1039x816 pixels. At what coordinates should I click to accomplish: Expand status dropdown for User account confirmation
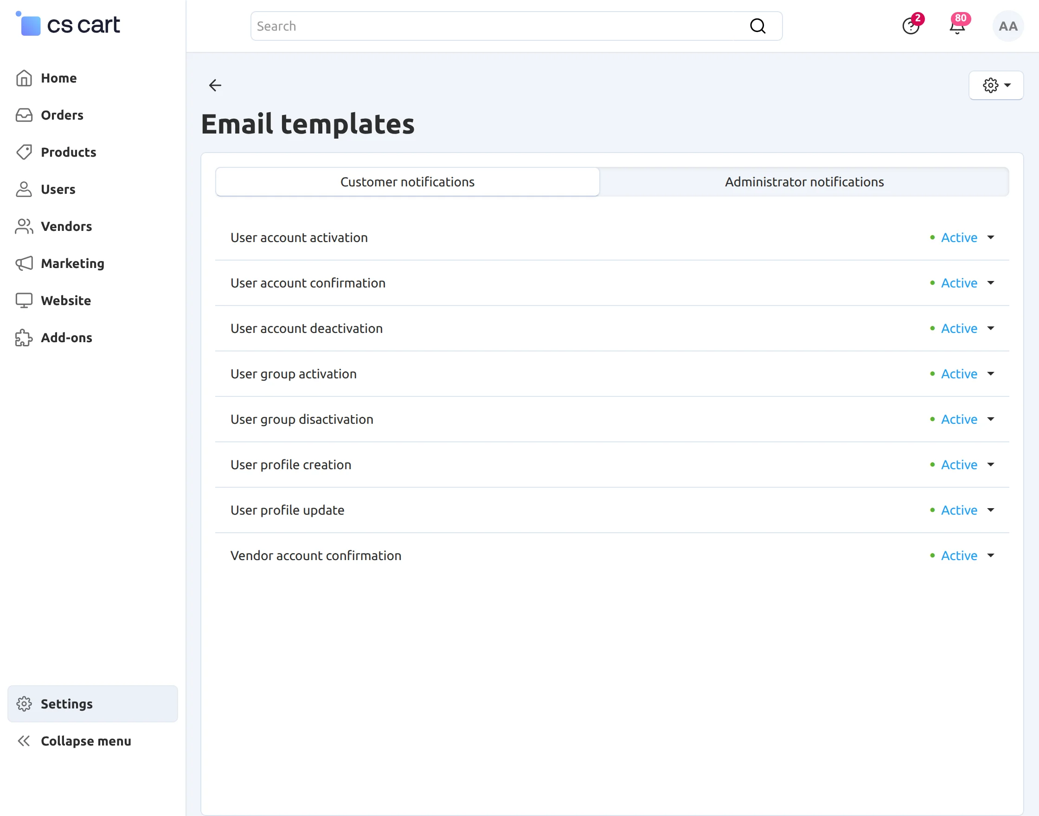pos(962,283)
